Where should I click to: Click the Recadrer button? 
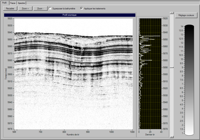tap(10, 9)
